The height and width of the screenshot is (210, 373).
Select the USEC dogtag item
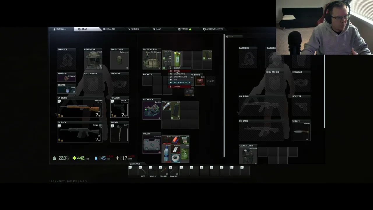[x=66, y=90]
